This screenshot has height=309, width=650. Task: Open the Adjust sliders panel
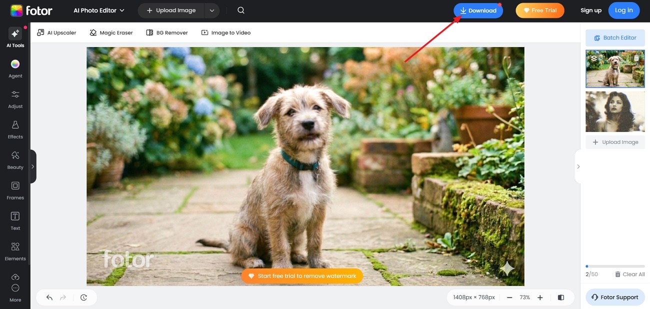[x=15, y=99]
